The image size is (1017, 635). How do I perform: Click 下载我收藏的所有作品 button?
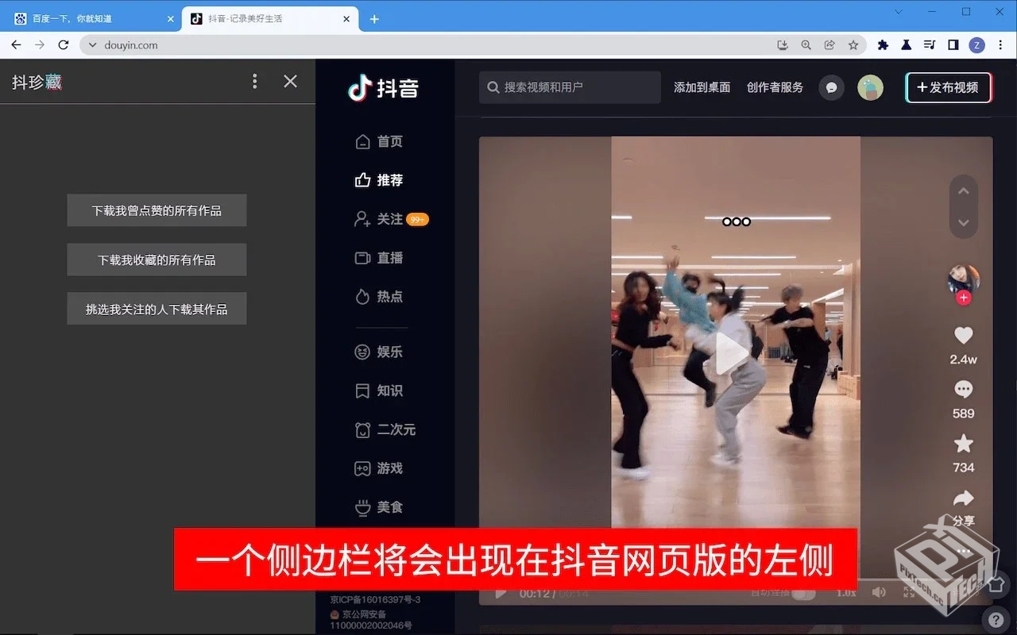coord(157,260)
